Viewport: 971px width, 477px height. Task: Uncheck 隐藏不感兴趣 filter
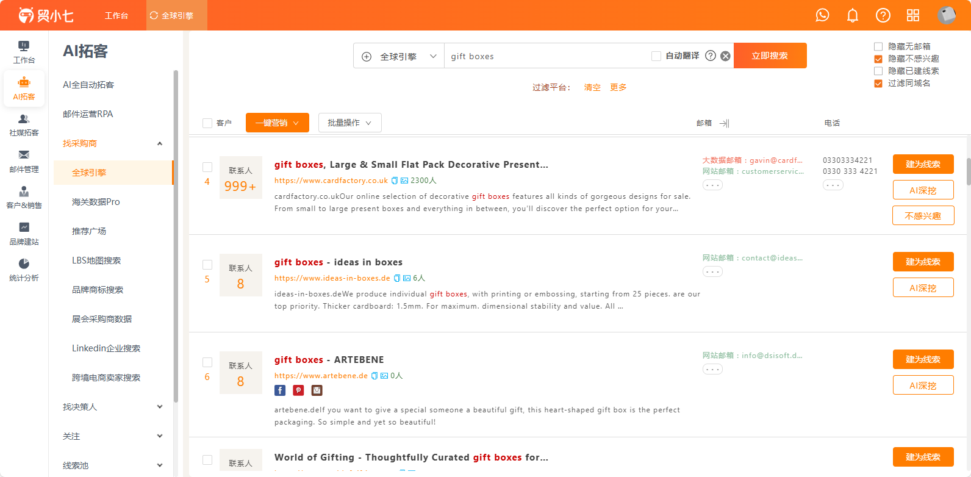[878, 59]
